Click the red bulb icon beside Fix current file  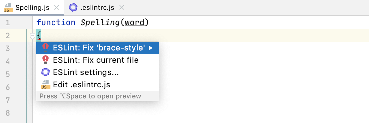coord(45,60)
